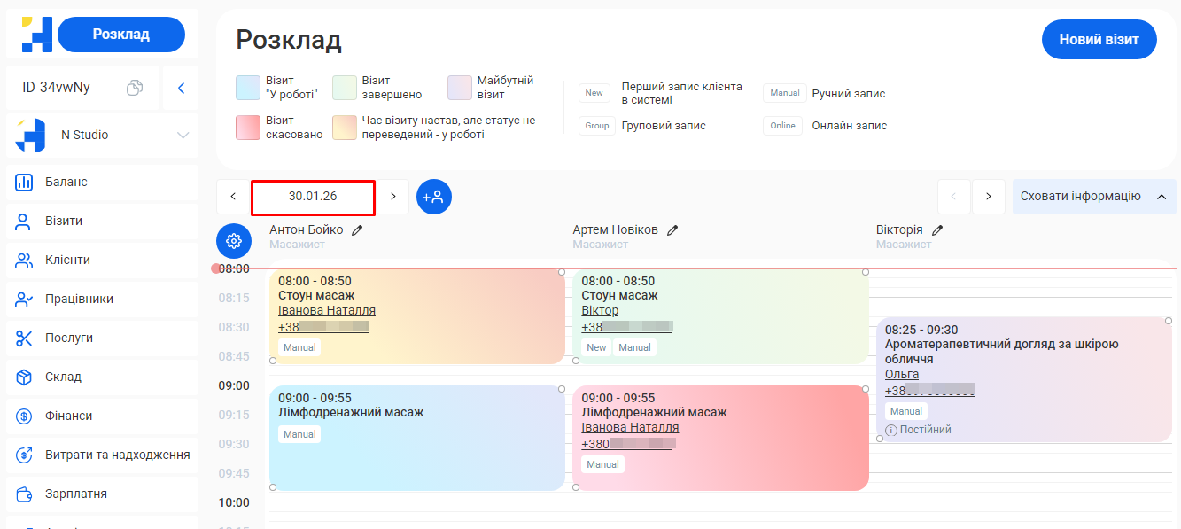
Task: Click the date field 30.01.26
Action: click(313, 197)
